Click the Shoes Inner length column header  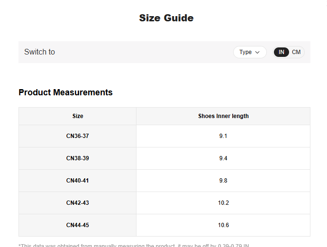pyautogui.click(x=223, y=116)
